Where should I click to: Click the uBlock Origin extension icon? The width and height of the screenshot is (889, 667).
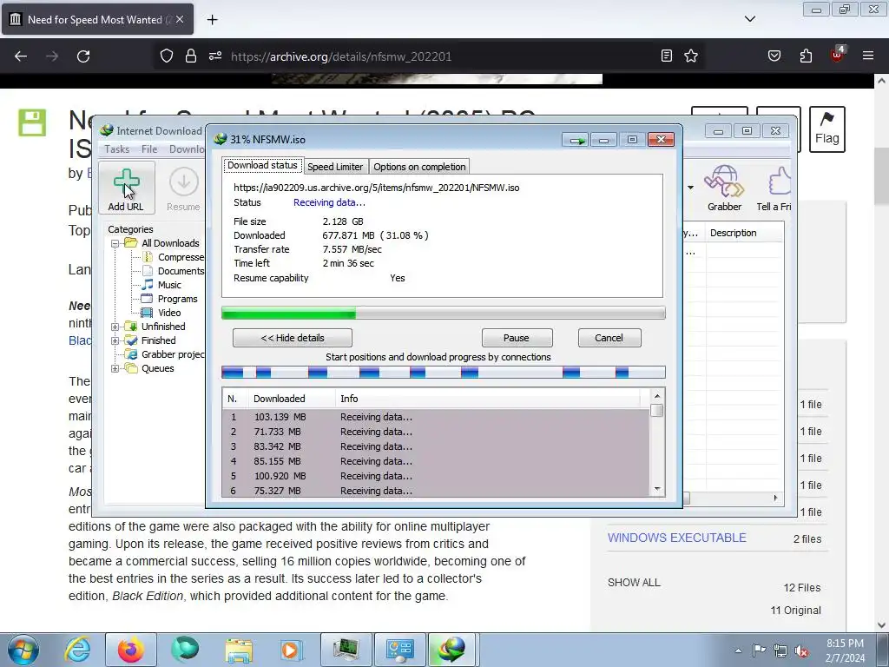tap(838, 55)
